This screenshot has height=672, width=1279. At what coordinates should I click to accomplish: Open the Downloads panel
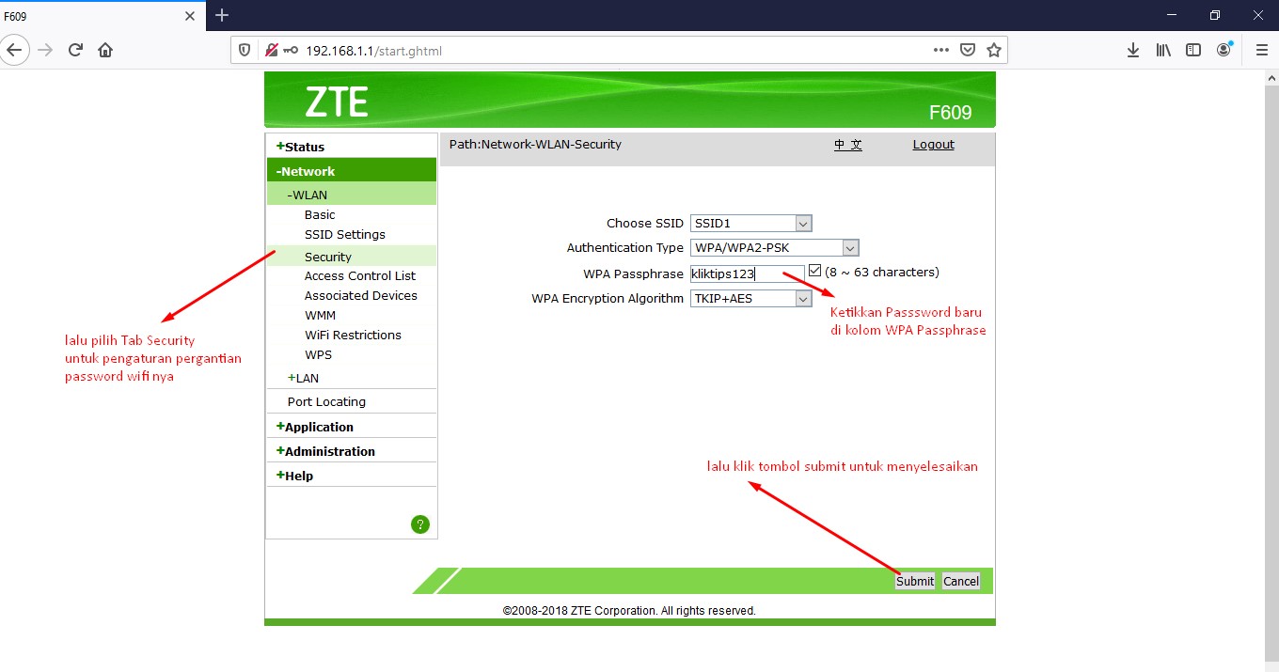coord(1133,50)
